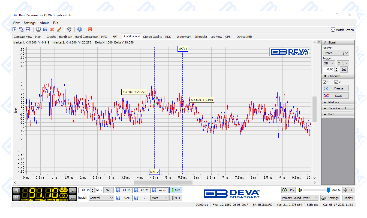Click the red X delete icon
The width and height of the screenshot is (367, 218).
[x=52, y=29]
